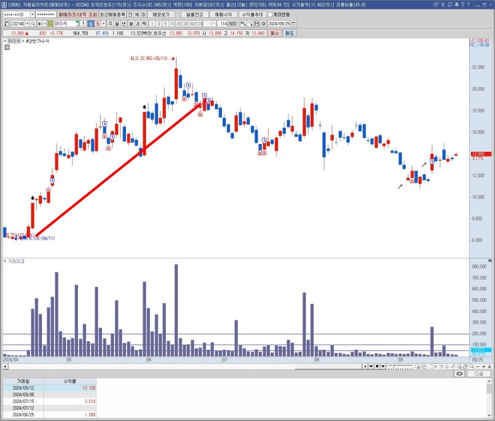Expand the stock code 232140 dropdown
This screenshot has height=421, width=495.
pyautogui.click(x=27, y=24)
